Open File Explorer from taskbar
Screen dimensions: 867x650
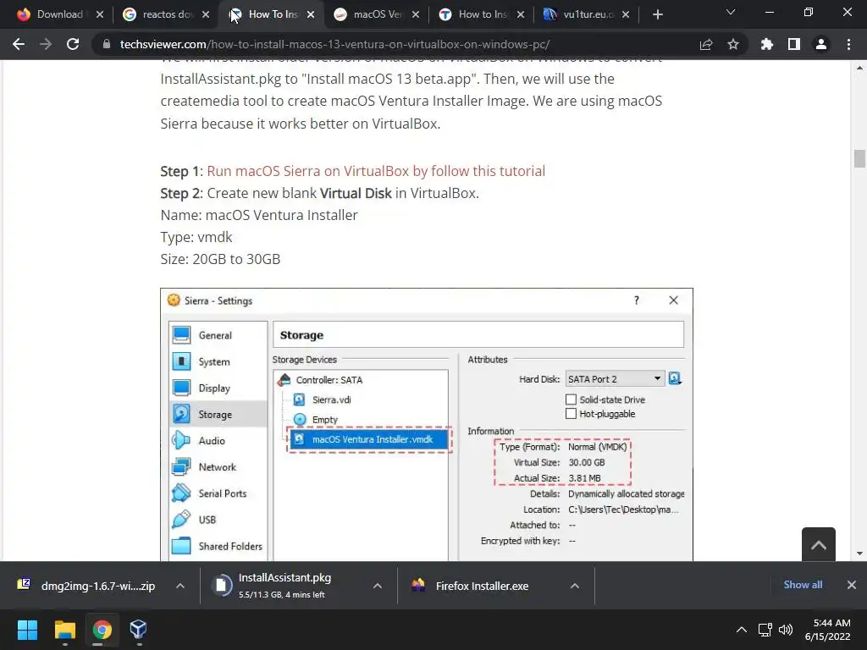point(64,630)
